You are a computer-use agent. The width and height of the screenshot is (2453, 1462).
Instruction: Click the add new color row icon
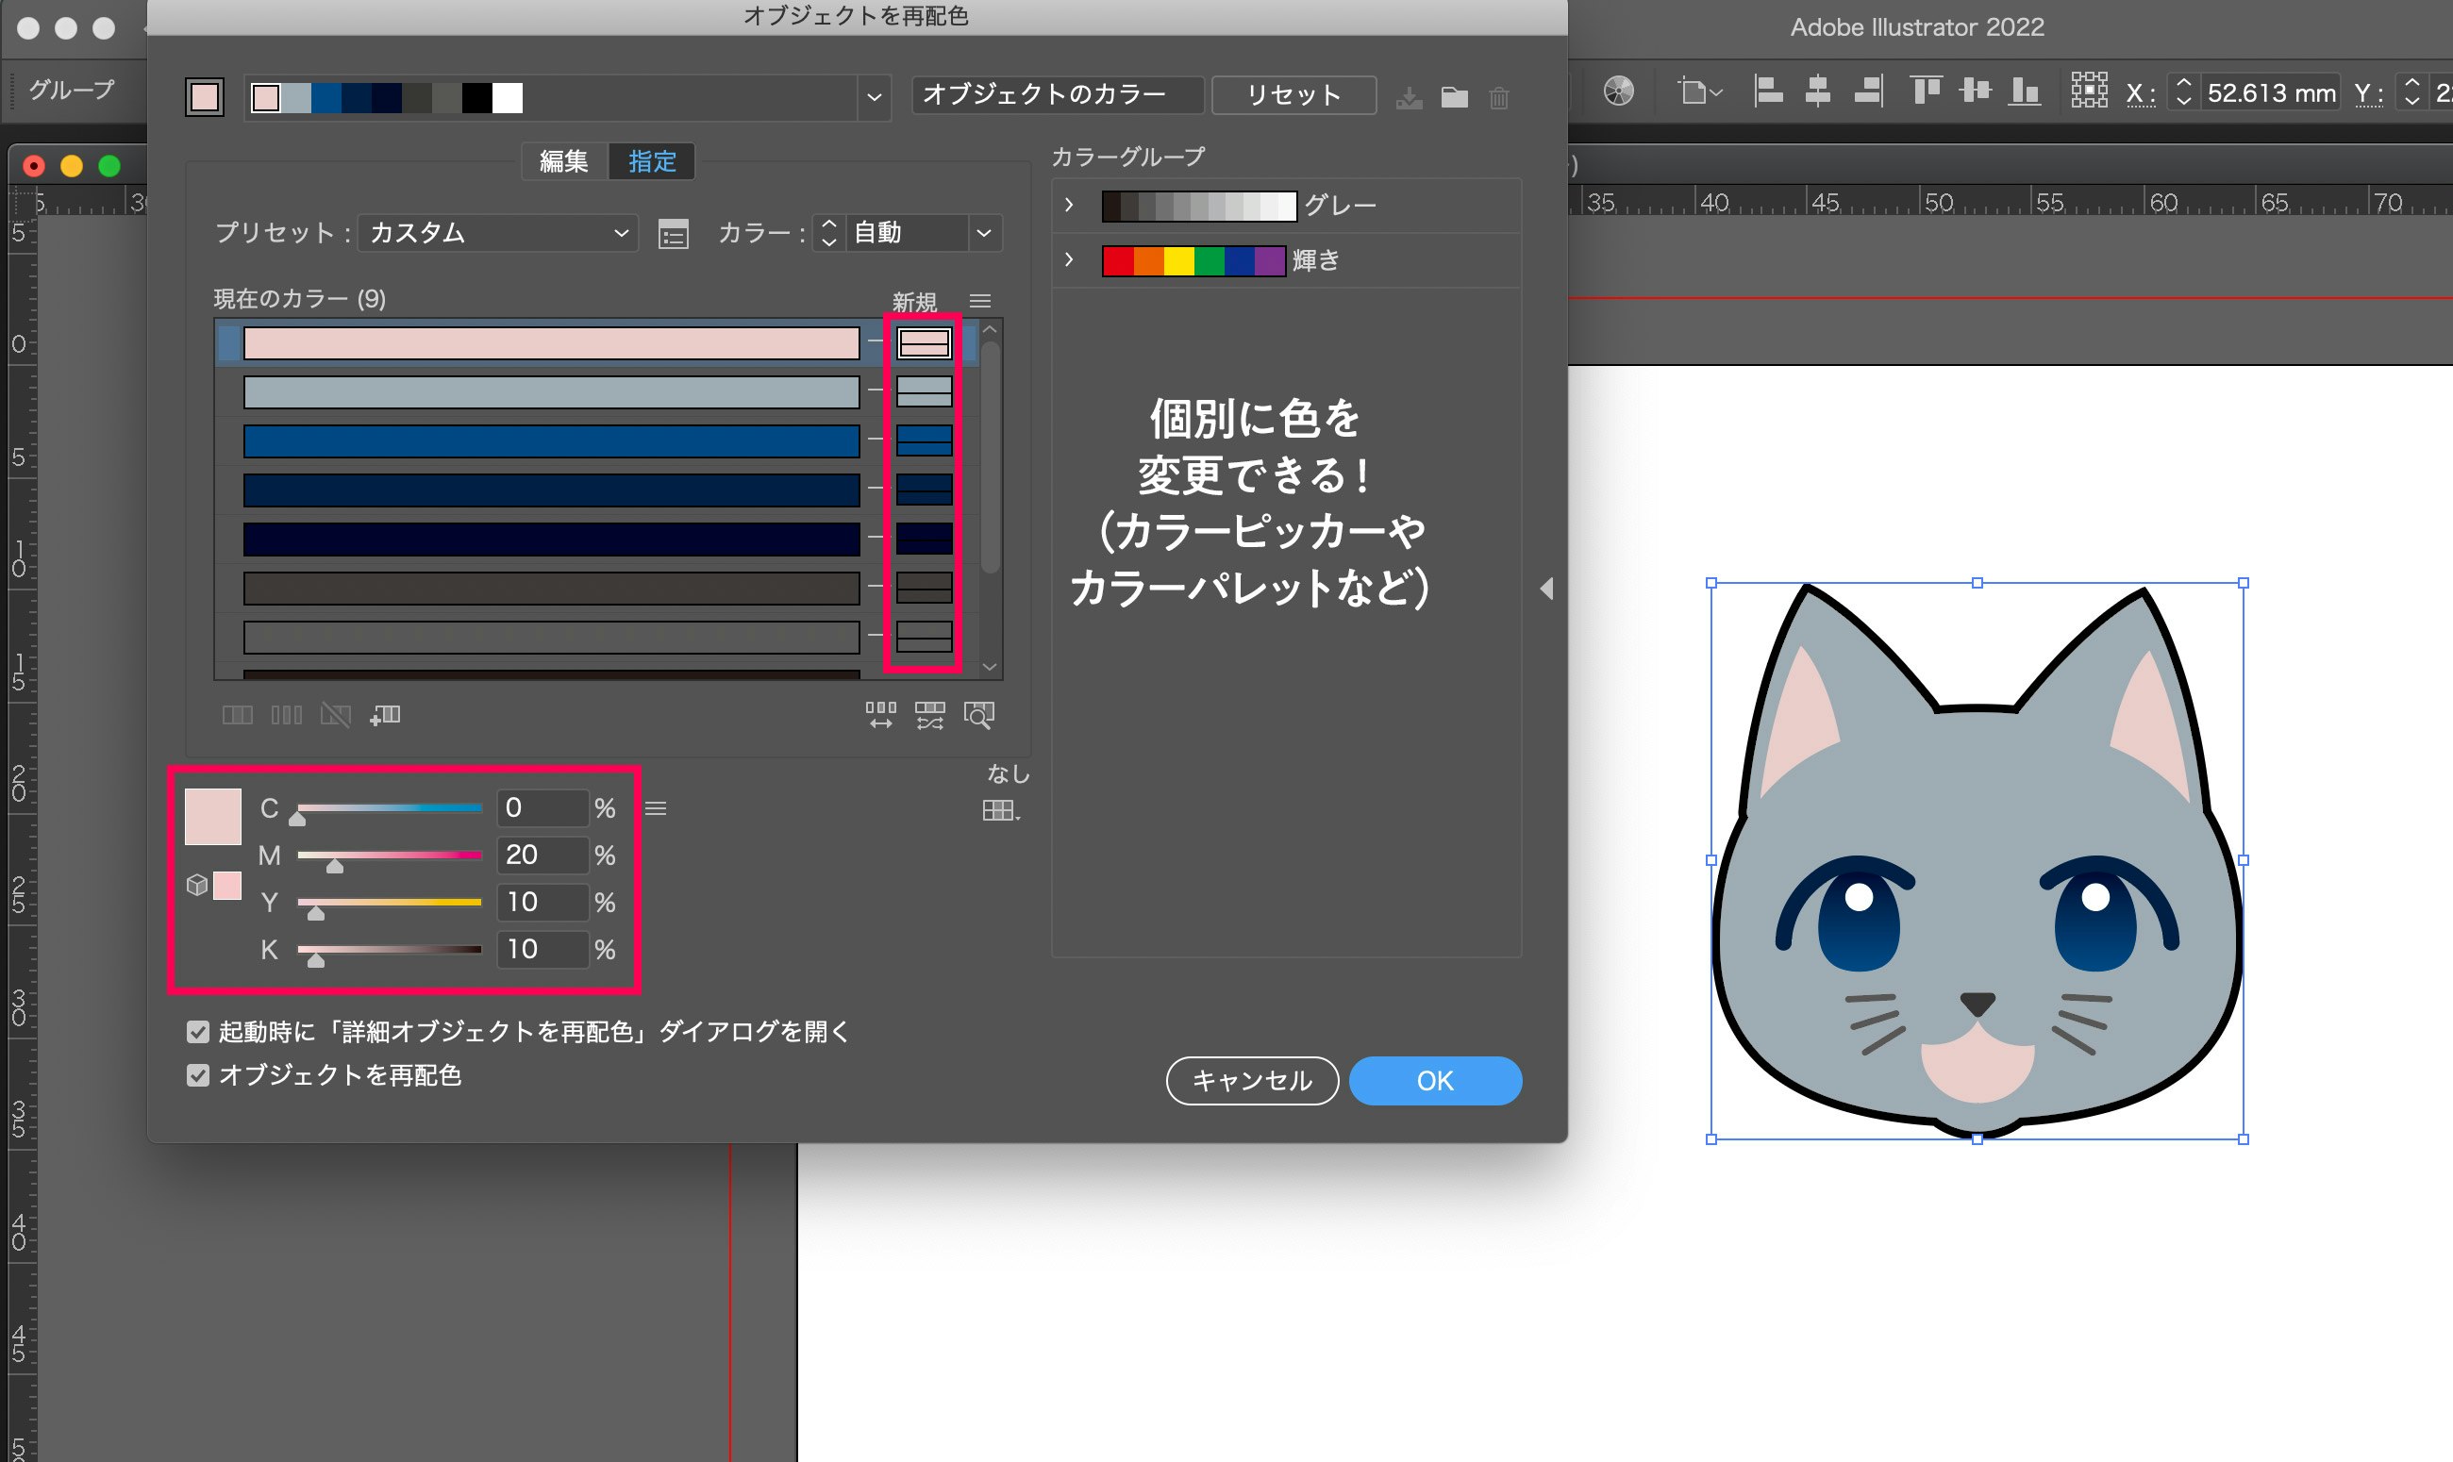click(386, 715)
